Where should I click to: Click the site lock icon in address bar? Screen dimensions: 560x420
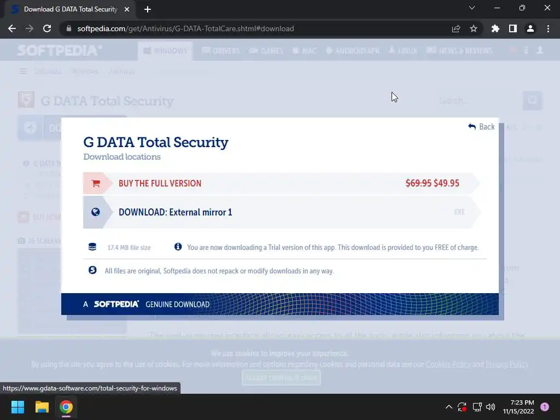tap(69, 28)
